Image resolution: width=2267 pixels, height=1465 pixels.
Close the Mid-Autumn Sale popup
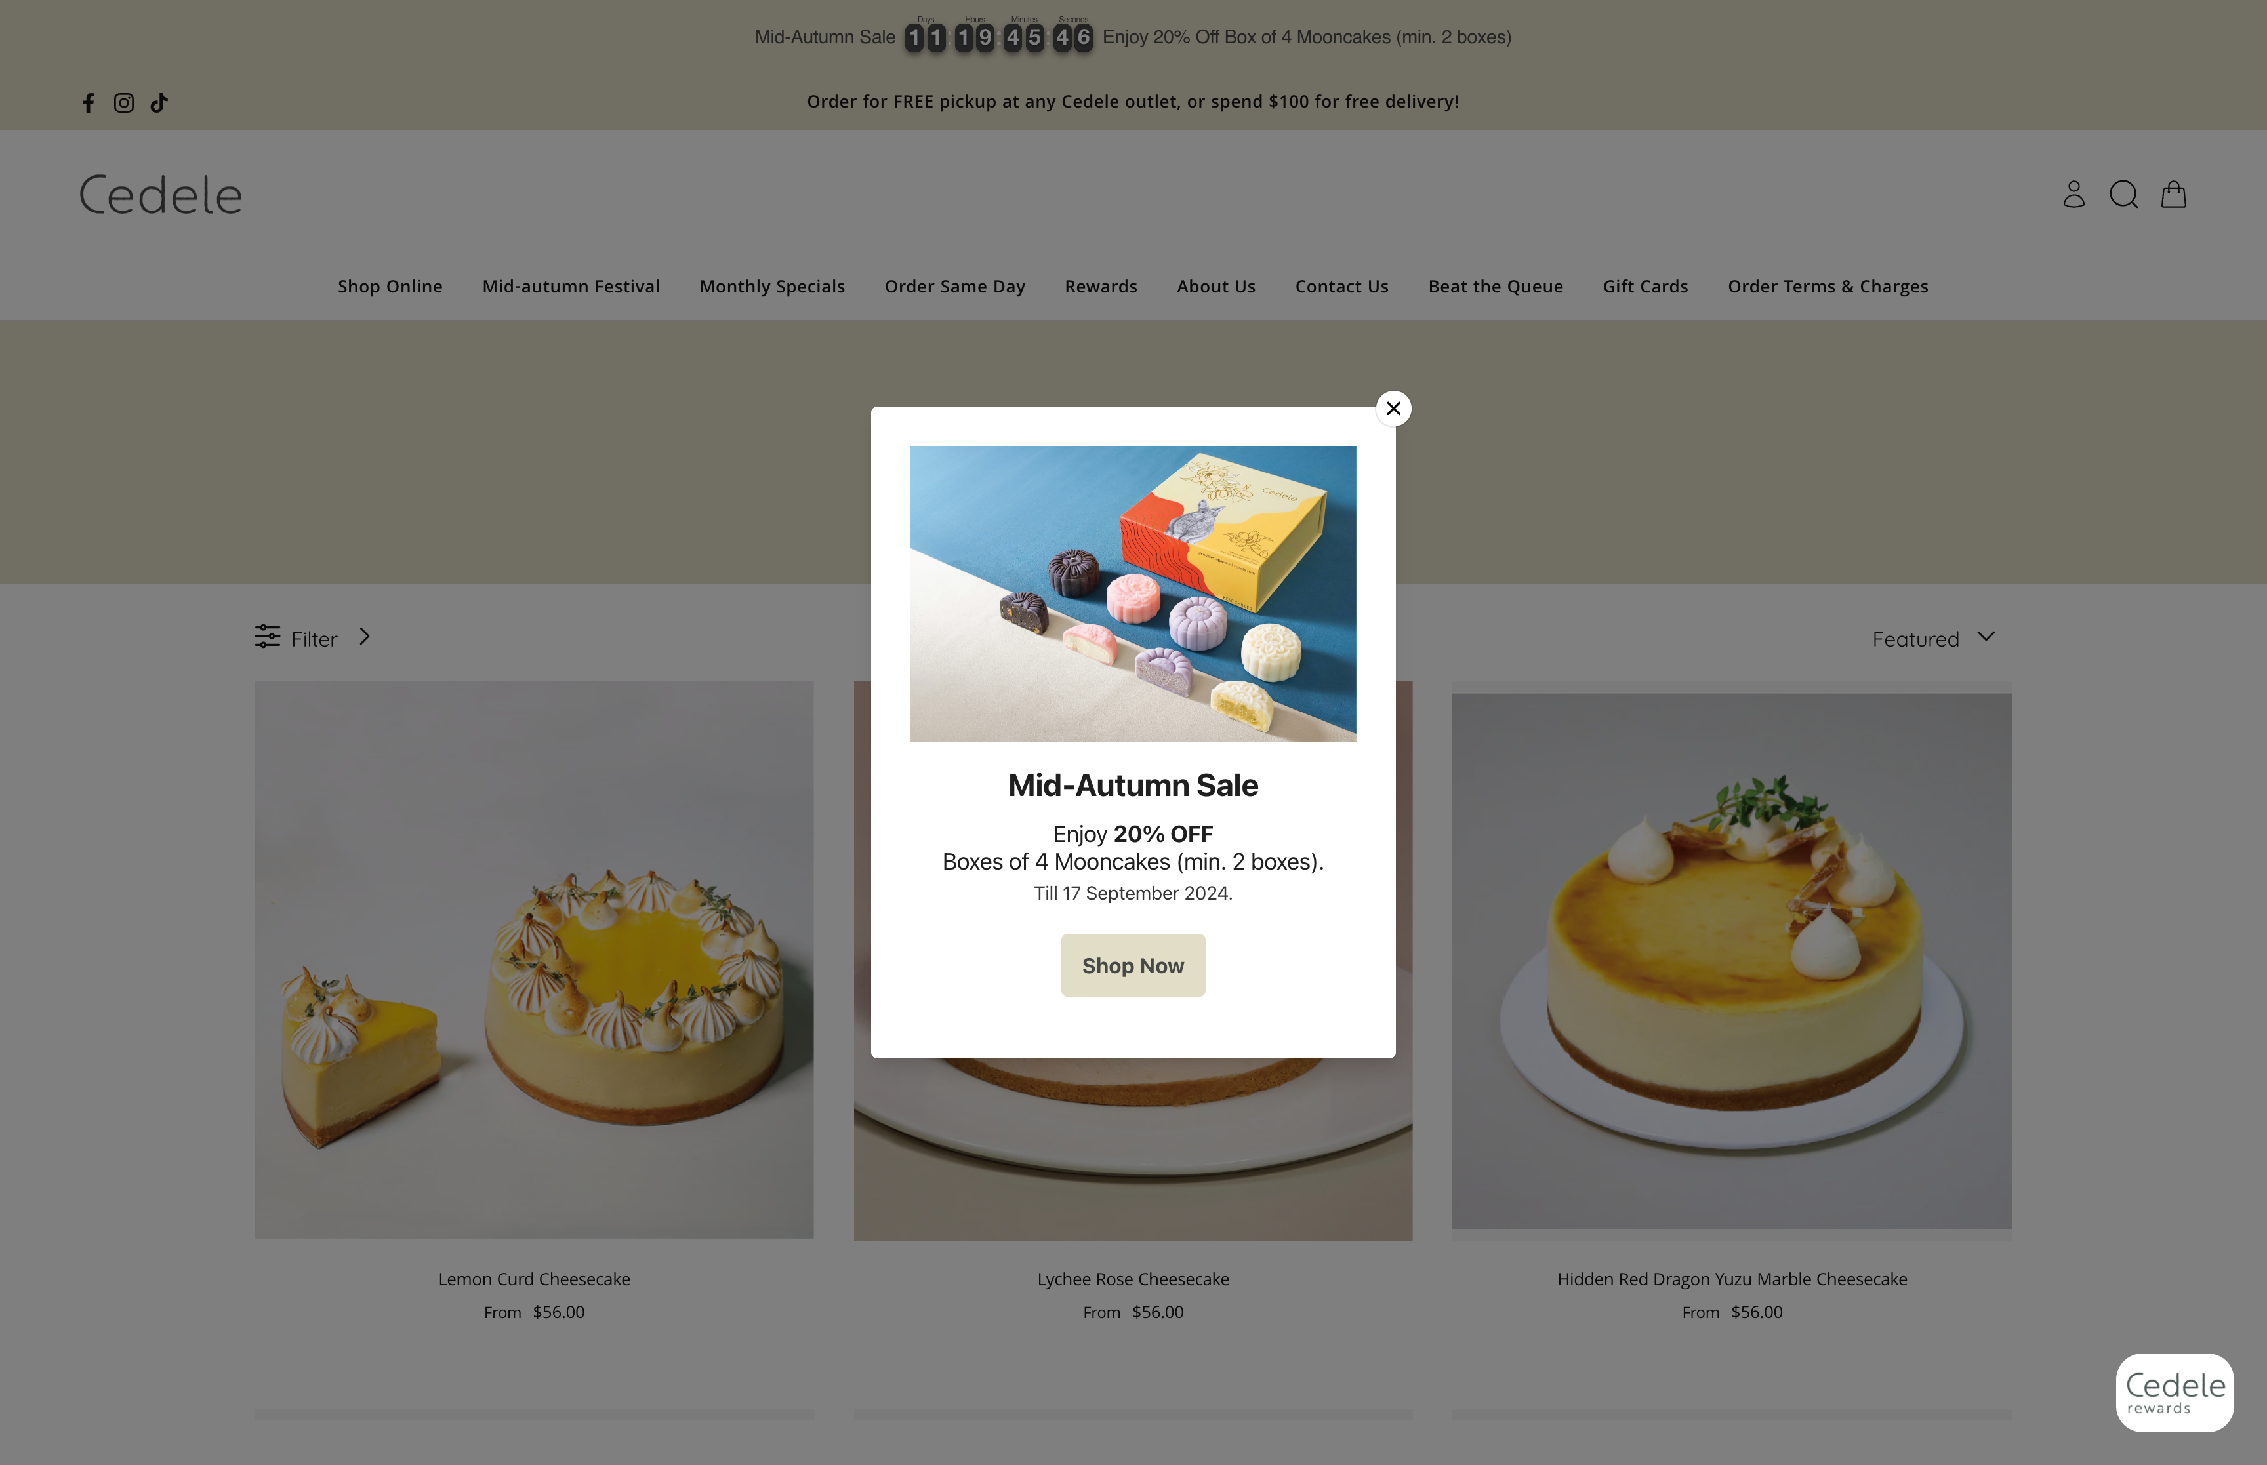coord(1394,408)
